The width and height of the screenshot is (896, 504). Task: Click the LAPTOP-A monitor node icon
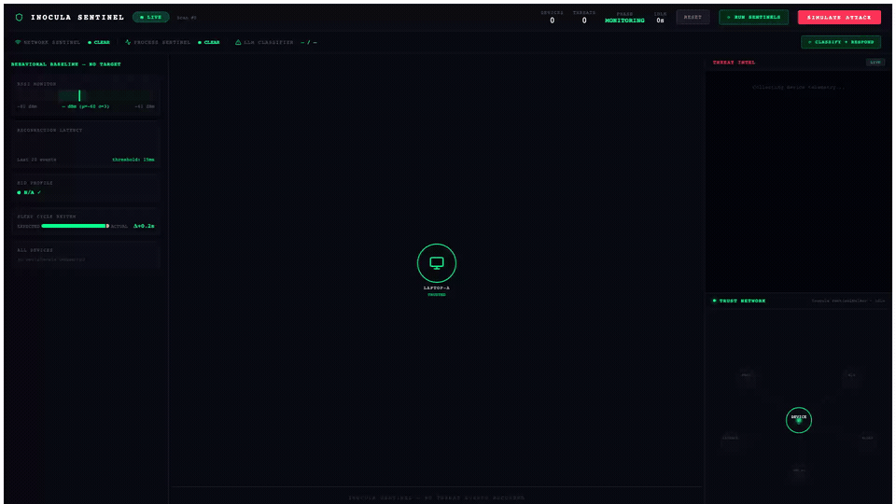pyautogui.click(x=437, y=263)
